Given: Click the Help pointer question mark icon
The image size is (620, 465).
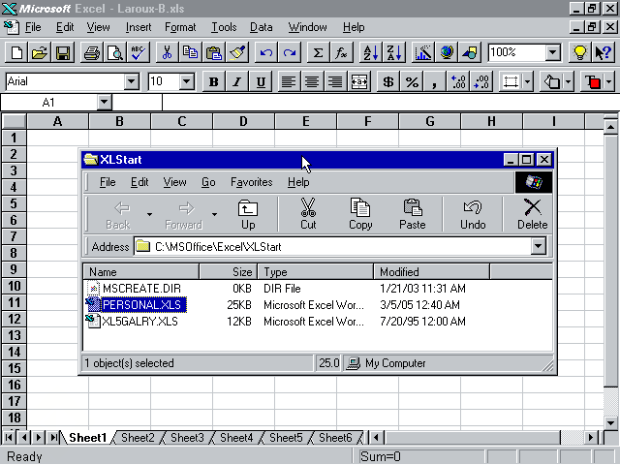Looking at the screenshot, I should point(603,52).
